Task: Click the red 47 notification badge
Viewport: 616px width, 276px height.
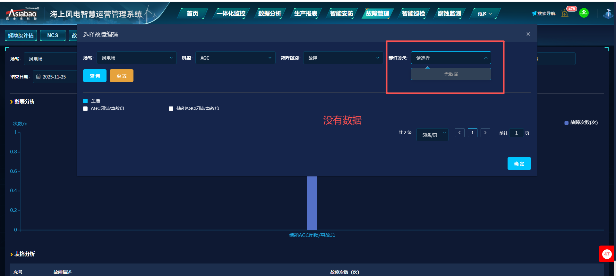Action: tap(606, 254)
